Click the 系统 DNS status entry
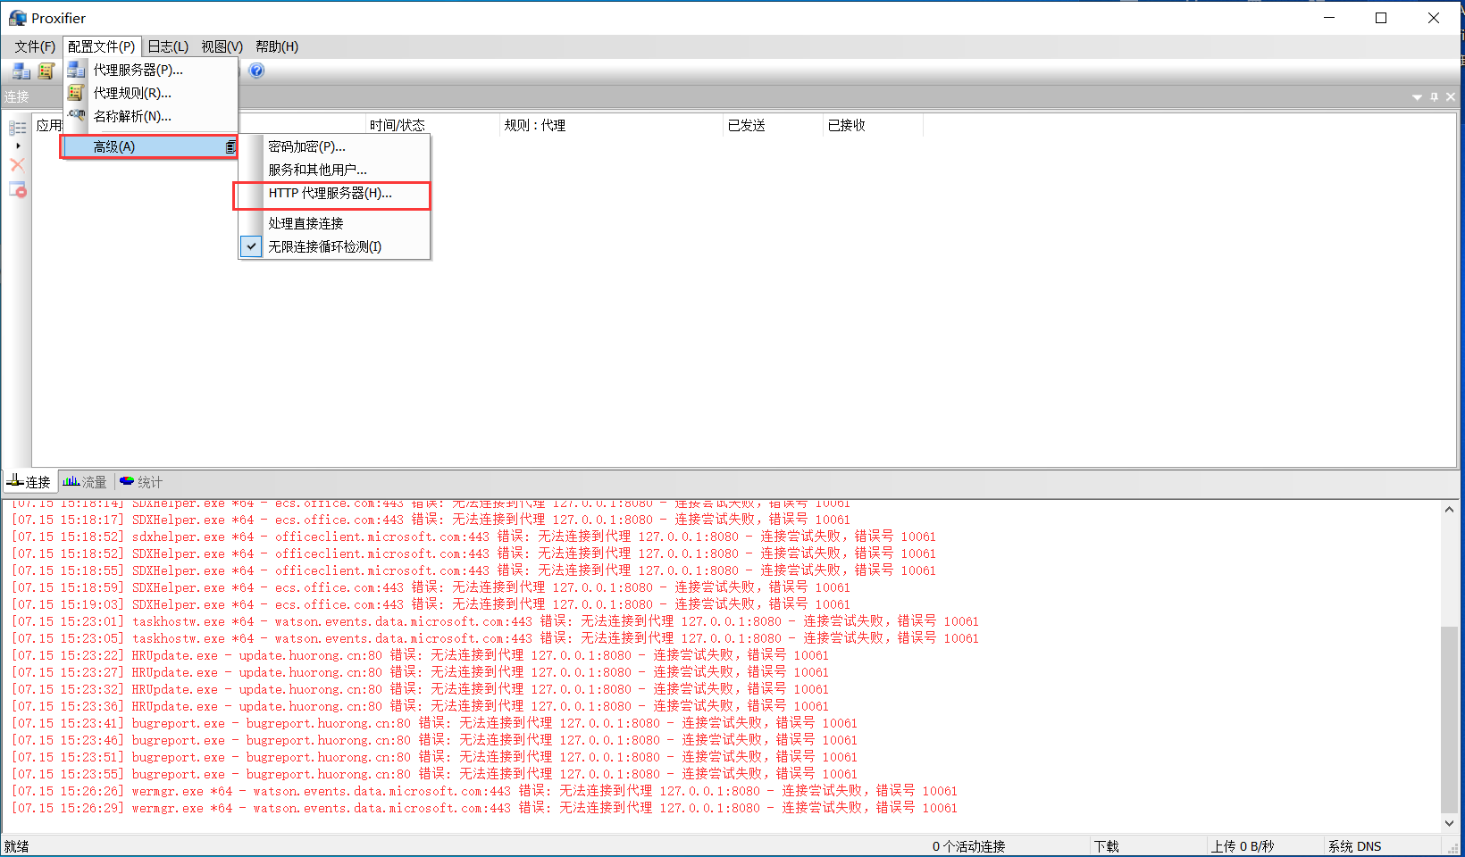The height and width of the screenshot is (857, 1465). point(1355,846)
